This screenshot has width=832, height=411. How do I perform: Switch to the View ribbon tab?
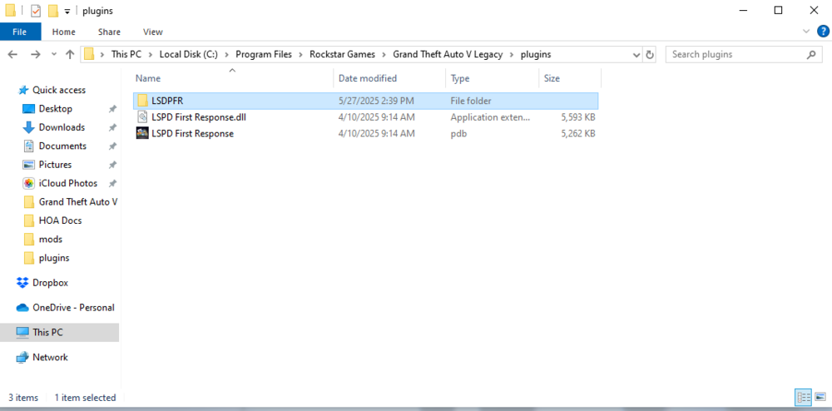(x=153, y=32)
